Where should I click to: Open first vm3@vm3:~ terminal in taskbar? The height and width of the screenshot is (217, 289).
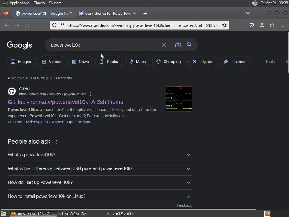73,214
